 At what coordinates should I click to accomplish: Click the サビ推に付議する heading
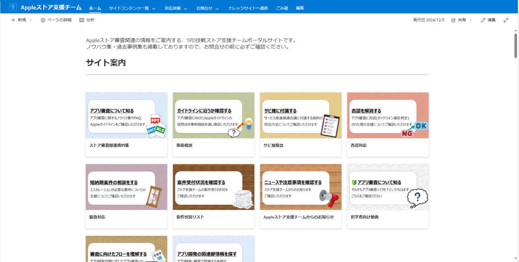(x=280, y=111)
